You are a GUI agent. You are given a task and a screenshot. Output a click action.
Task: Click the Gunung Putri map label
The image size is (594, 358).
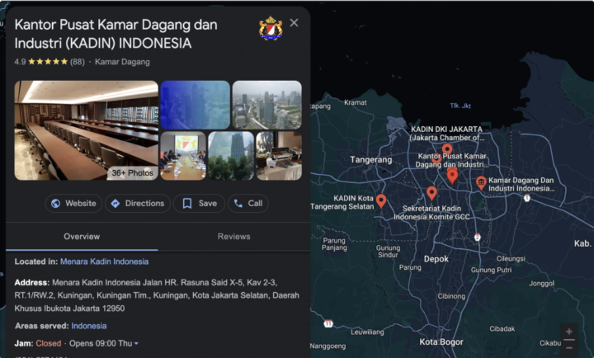coord(491,270)
